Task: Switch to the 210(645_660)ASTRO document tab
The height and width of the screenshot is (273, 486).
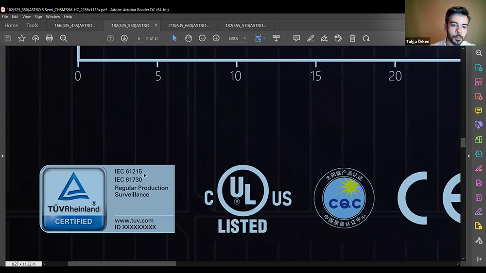Action: coord(189,25)
